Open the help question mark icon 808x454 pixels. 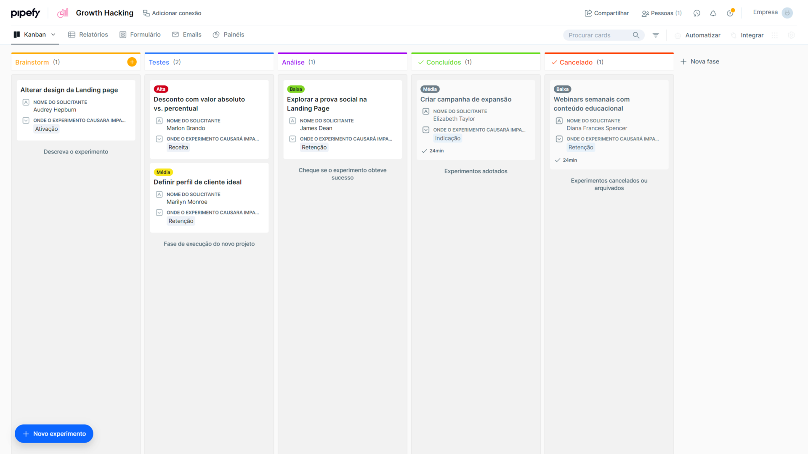pos(730,13)
